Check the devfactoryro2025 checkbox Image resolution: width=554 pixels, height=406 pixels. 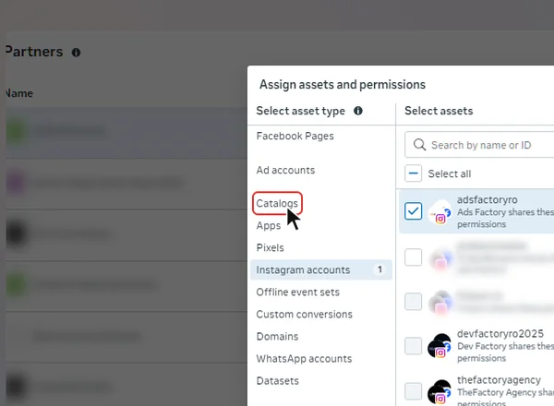(413, 346)
